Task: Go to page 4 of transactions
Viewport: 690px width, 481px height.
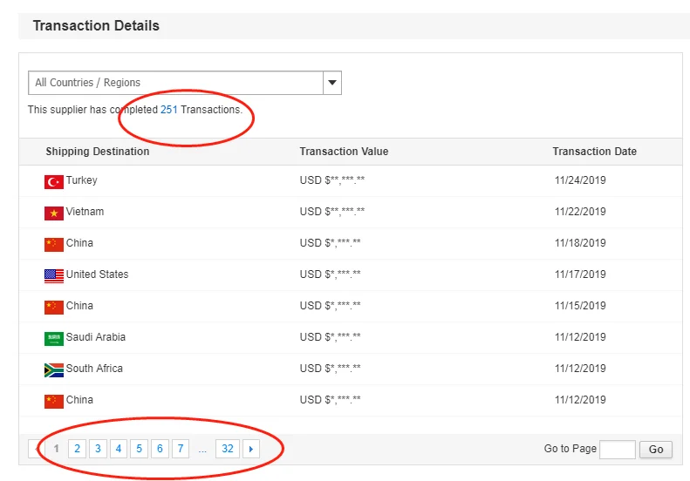Action: click(119, 449)
